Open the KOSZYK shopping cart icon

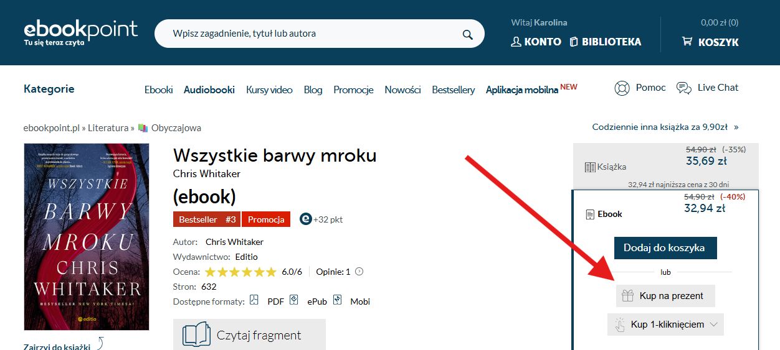tap(687, 42)
